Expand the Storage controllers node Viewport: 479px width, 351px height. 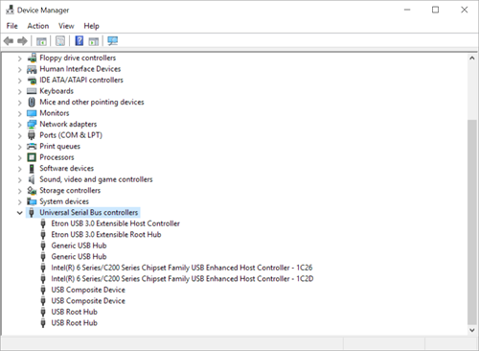[19, 191]
